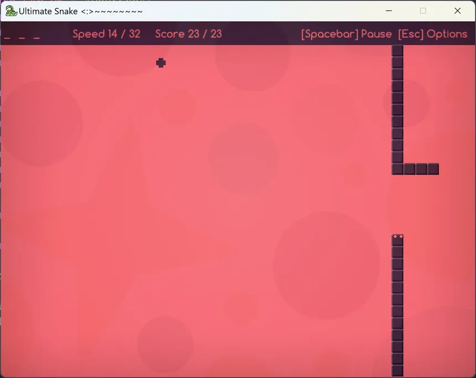Click the Ultimate Snake window title text
This screenshot has width=476, height=378.
click(x=80, y=11)
